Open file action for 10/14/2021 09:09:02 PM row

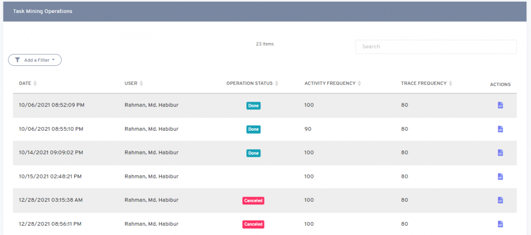point(500,153)
